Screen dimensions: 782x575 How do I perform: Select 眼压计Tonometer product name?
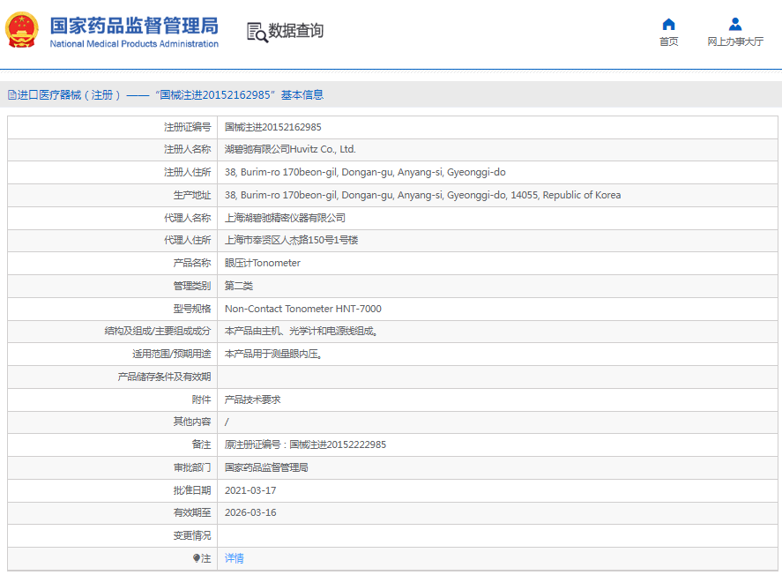coord(263,263)
